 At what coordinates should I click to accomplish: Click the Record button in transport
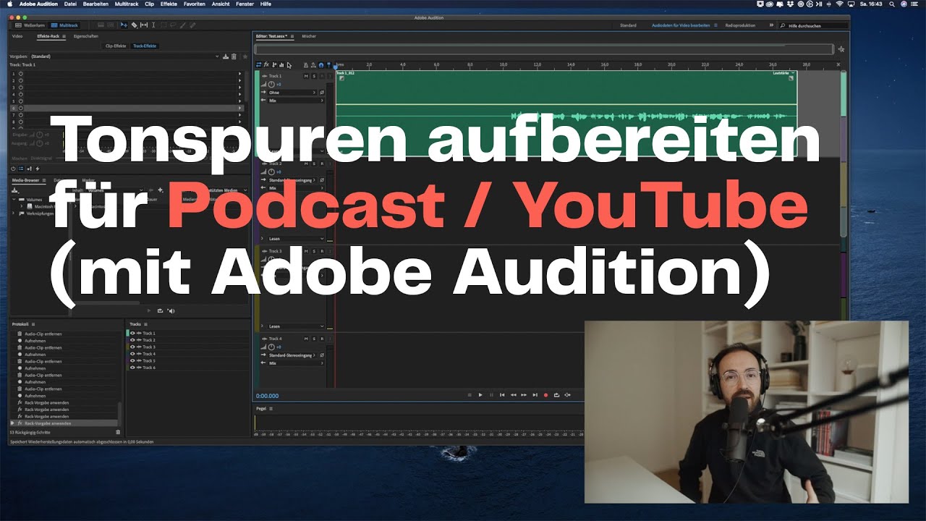pyautogui.click(x=546, y=395)
